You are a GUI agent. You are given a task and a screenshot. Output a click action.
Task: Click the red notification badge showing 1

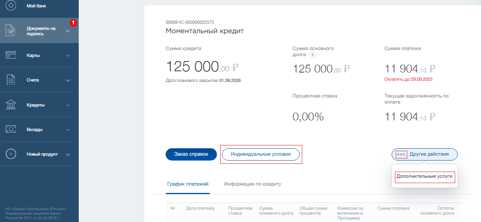(73, 23)
